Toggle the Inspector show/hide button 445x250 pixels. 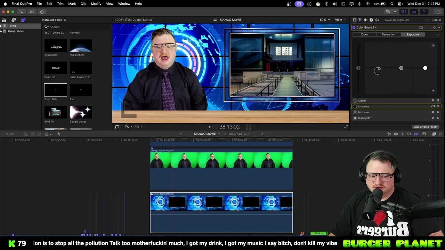click(424, 12)
